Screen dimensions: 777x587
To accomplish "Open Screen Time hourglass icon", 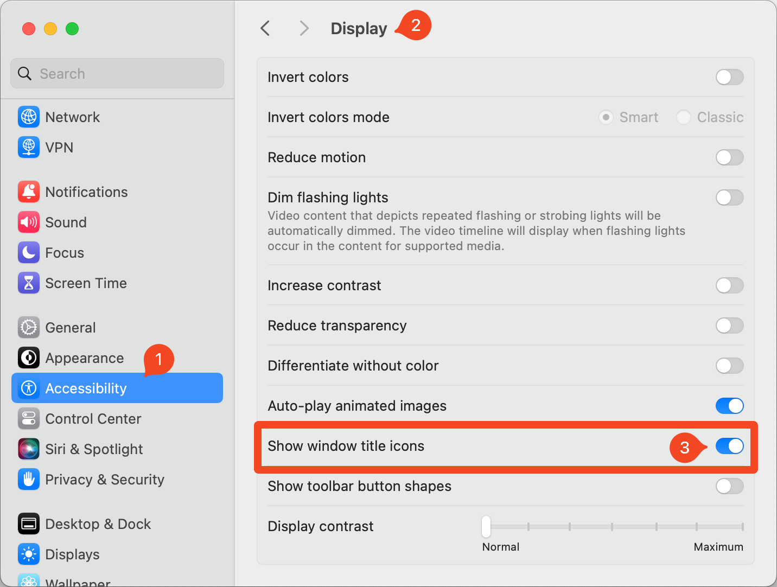I will click(x=29, y=283).
